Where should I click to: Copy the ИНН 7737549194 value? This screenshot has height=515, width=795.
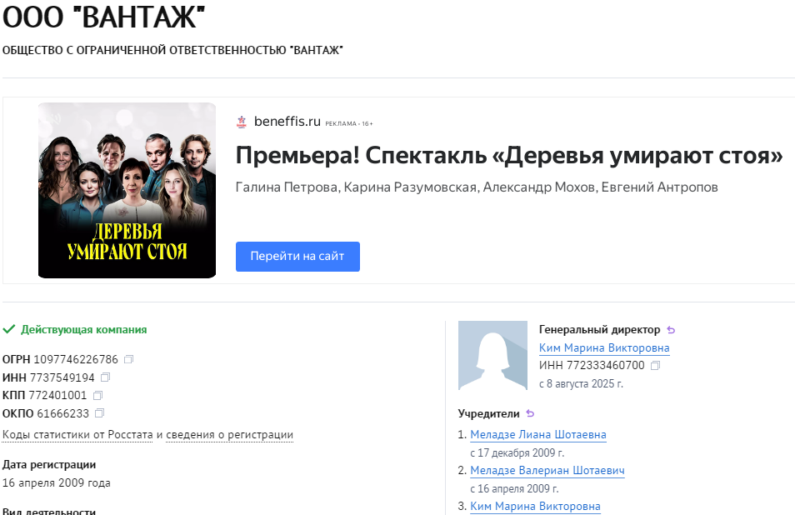[104, 377]
